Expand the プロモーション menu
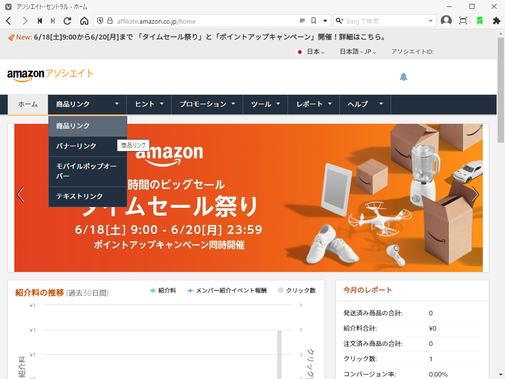The image size is (505, 379). coord(207,105)
